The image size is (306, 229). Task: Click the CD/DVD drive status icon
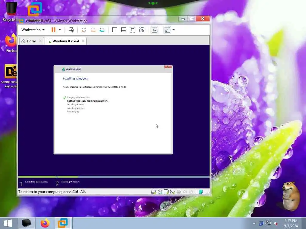pyautogui.click(x=160, y=192)
